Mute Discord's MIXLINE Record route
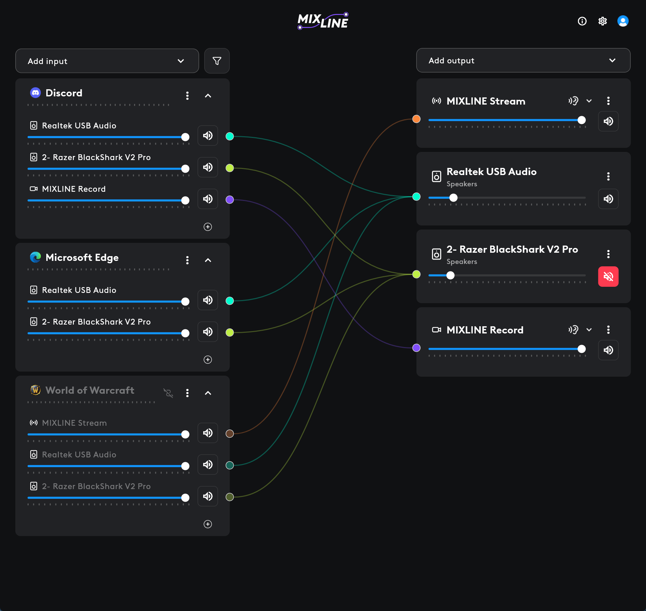This screenshot has width=646, height=611. (x=208, y=199)
